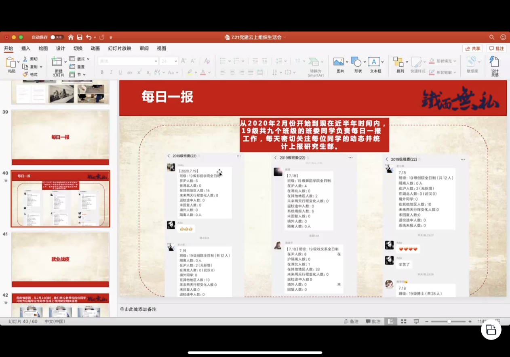Click the 批注 button beside 共享
Viewport: 510px width, 357px height.
496,49
